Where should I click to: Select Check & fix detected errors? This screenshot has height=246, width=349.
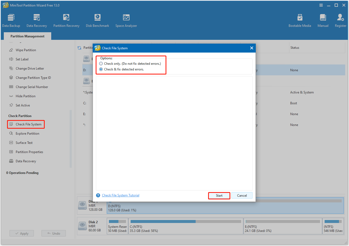click(101, 69)
